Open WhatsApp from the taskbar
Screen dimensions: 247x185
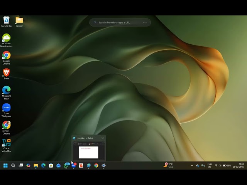tap(66, 166)
